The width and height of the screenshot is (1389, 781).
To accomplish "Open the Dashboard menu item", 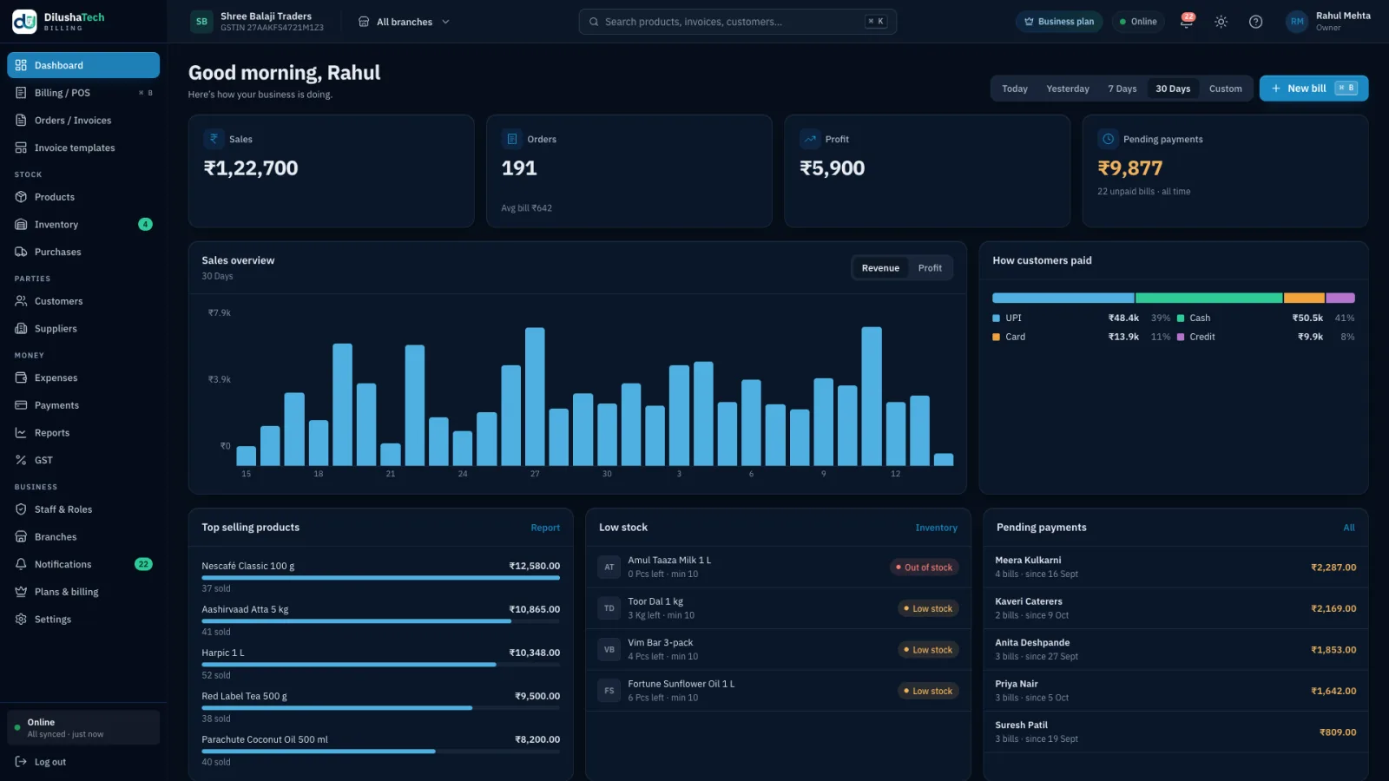I will click(x=83, y=65).
